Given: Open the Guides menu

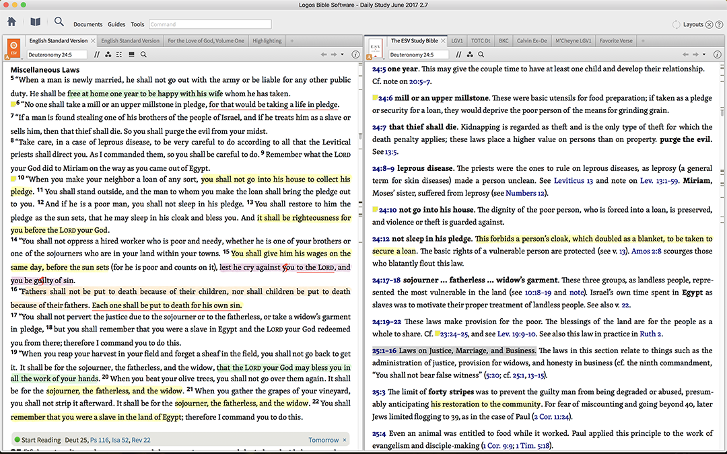Looking at the screenshot, I should coord(116,25).
